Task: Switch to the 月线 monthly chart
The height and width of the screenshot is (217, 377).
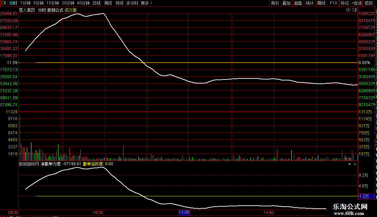Action: [119, 3]
